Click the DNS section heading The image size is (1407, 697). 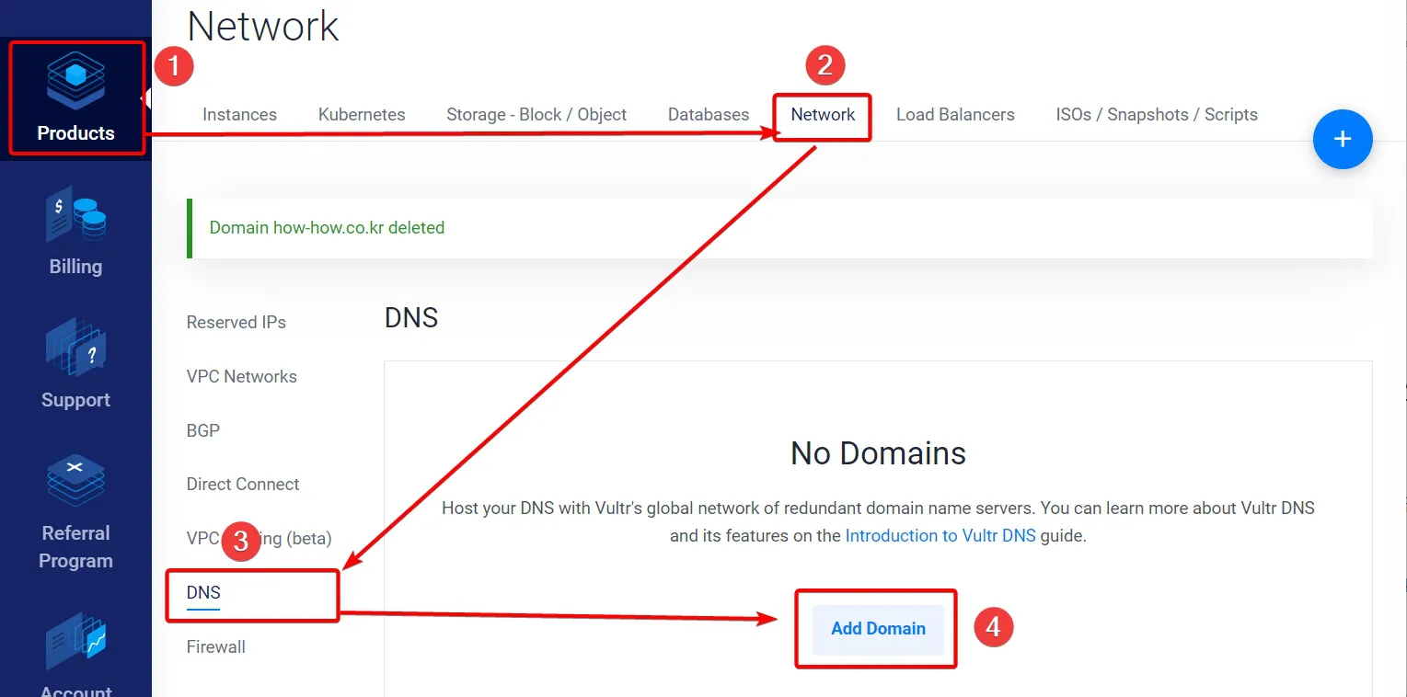(411, 318)
